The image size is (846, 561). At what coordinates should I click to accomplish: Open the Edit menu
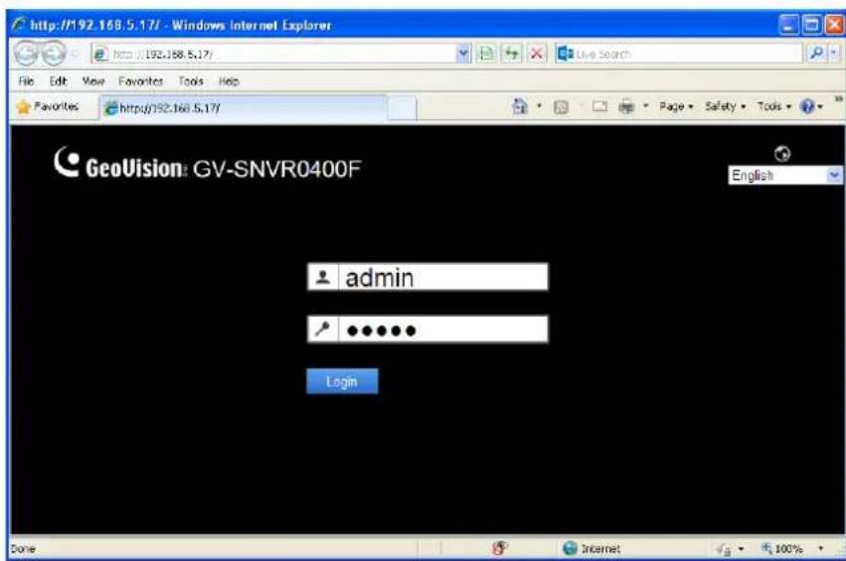(x=58, y=81)
